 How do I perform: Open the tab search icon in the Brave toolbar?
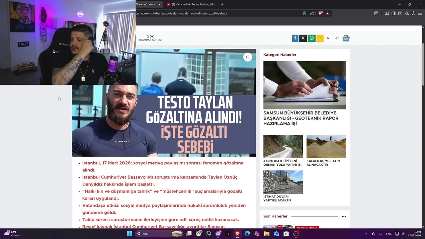pyautogui.click(x=376, y=13)
